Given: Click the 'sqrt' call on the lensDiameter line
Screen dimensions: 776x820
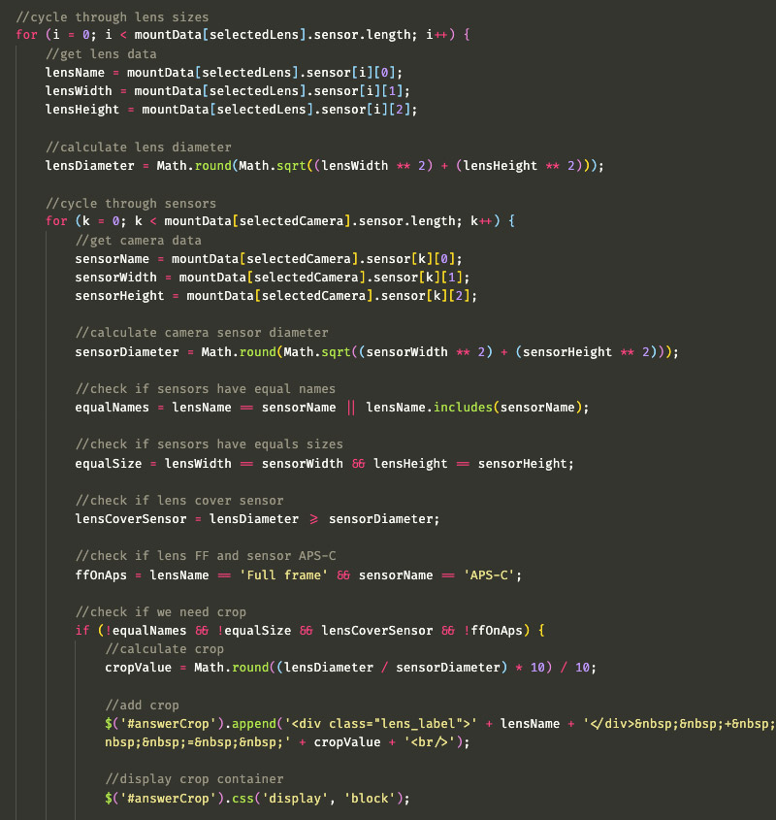Looking at the screenshot, I should 291,166.
